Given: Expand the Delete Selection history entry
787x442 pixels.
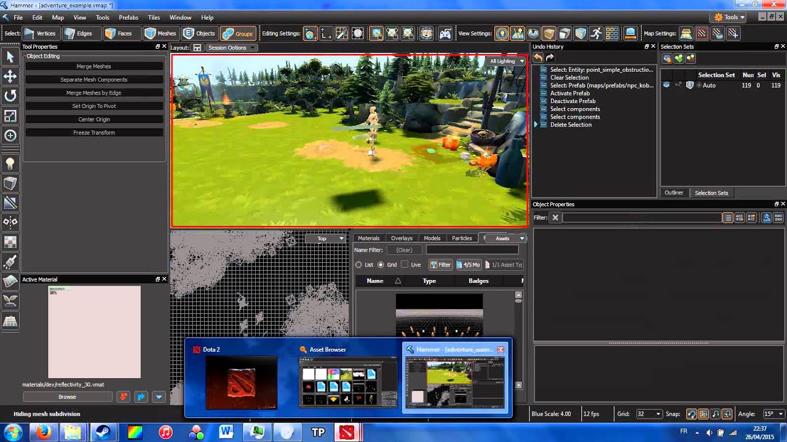Looking at the screenshot, I should [x=536, y=125].
